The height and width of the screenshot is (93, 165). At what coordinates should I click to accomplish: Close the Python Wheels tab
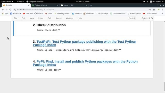(57, 5)
